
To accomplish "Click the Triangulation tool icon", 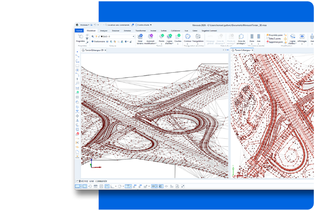I will click(x=198, y=38).
